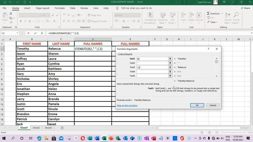Viewport: 253px width, 142px height.
Task: Open Skype from the taskbar
Action: coord(140,138)
